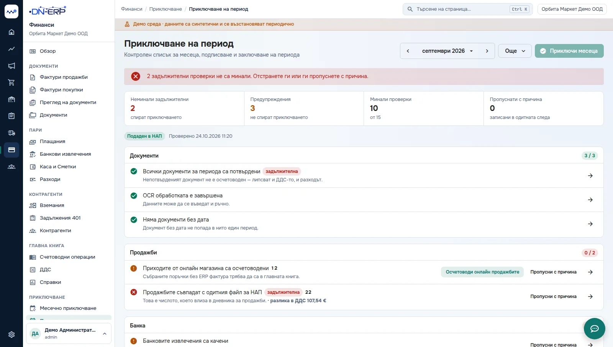
Task: Expand the 'септември 2026' month dropdown
Action: [x=447, y=51]
